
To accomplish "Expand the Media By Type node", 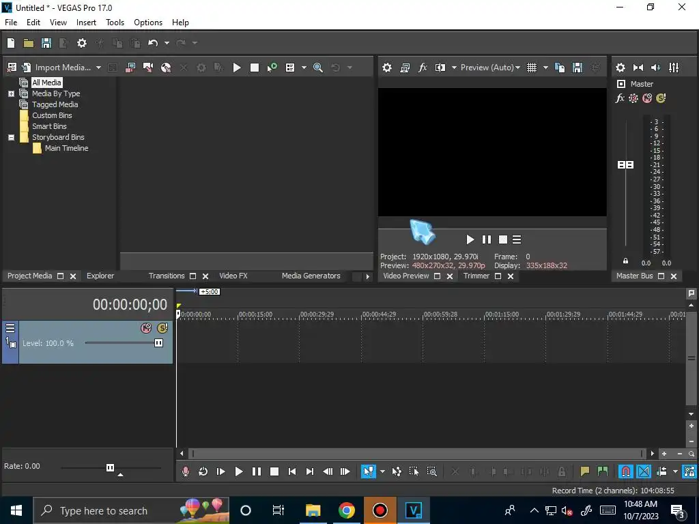I will pos(11,93).
